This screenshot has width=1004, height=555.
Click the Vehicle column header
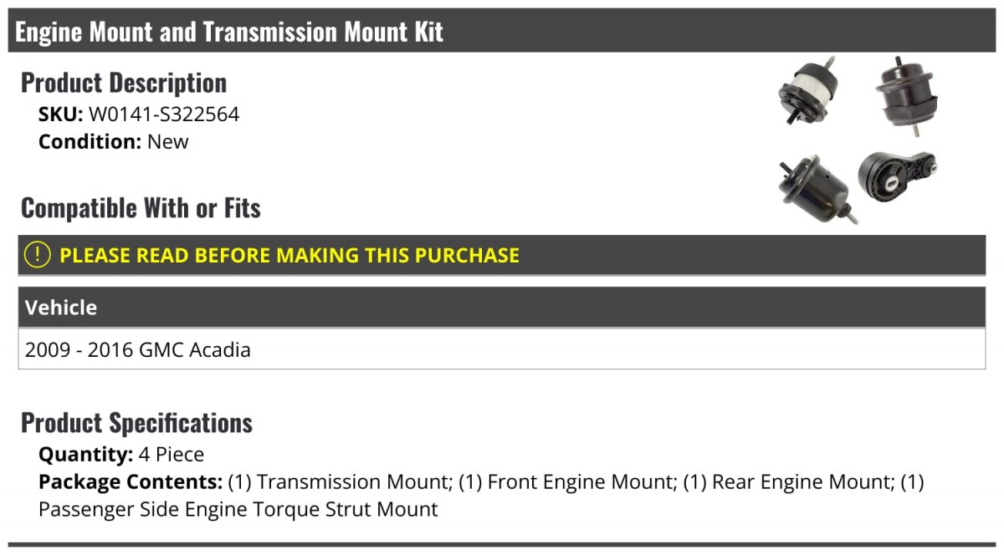pyautogui.click(x=61, y=308)
